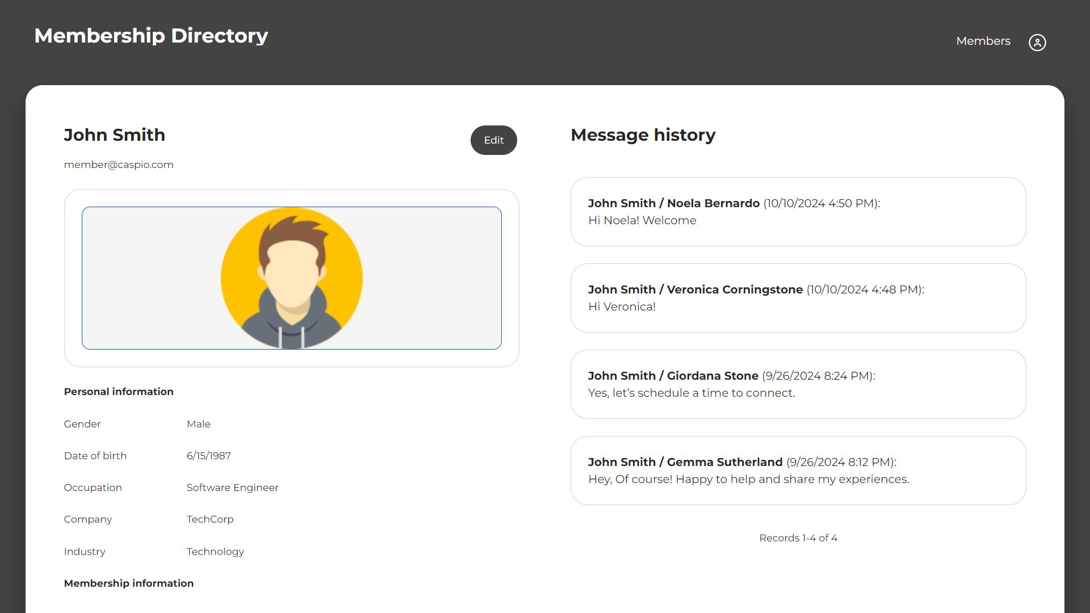Open the message to Giordana Stone
The width and height of the screenshot is (1090, 613).
coord(798,384)
